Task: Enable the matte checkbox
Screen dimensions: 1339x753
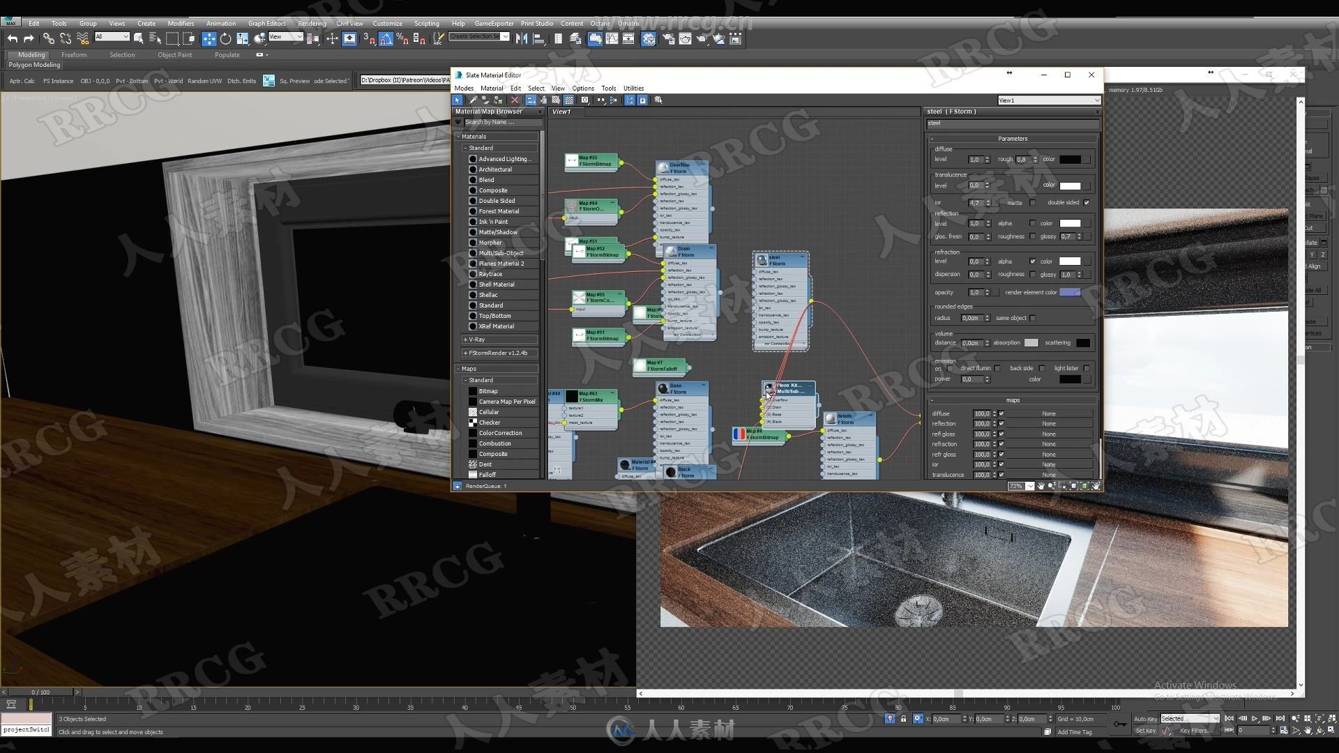Action: (1033, 203)
